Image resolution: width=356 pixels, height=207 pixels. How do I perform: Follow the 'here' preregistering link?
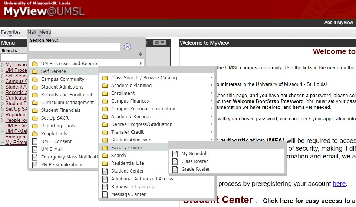click(x=339, y=184)
